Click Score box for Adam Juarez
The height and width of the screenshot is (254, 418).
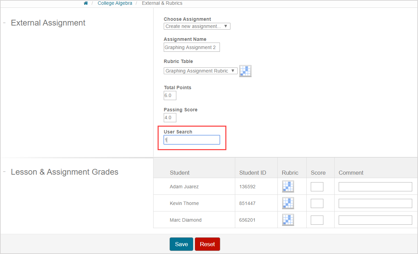pyautogui.click(x=317, y=187)
